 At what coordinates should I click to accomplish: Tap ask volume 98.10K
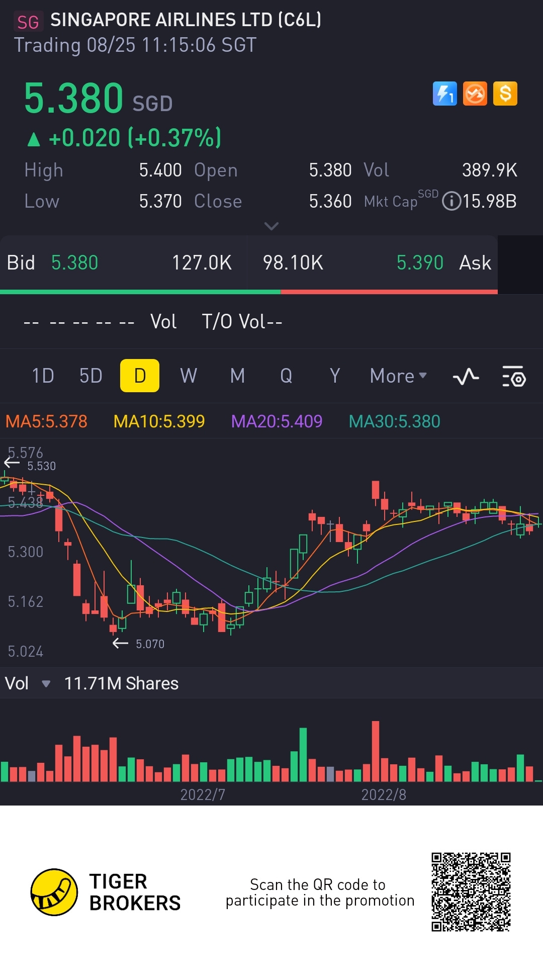click(x=293, y=263)
